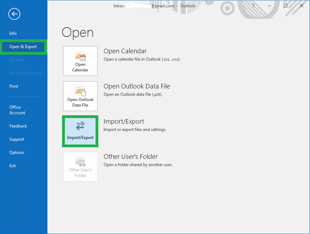Click the 'Other User's Folder' heading text

point(130,157)
